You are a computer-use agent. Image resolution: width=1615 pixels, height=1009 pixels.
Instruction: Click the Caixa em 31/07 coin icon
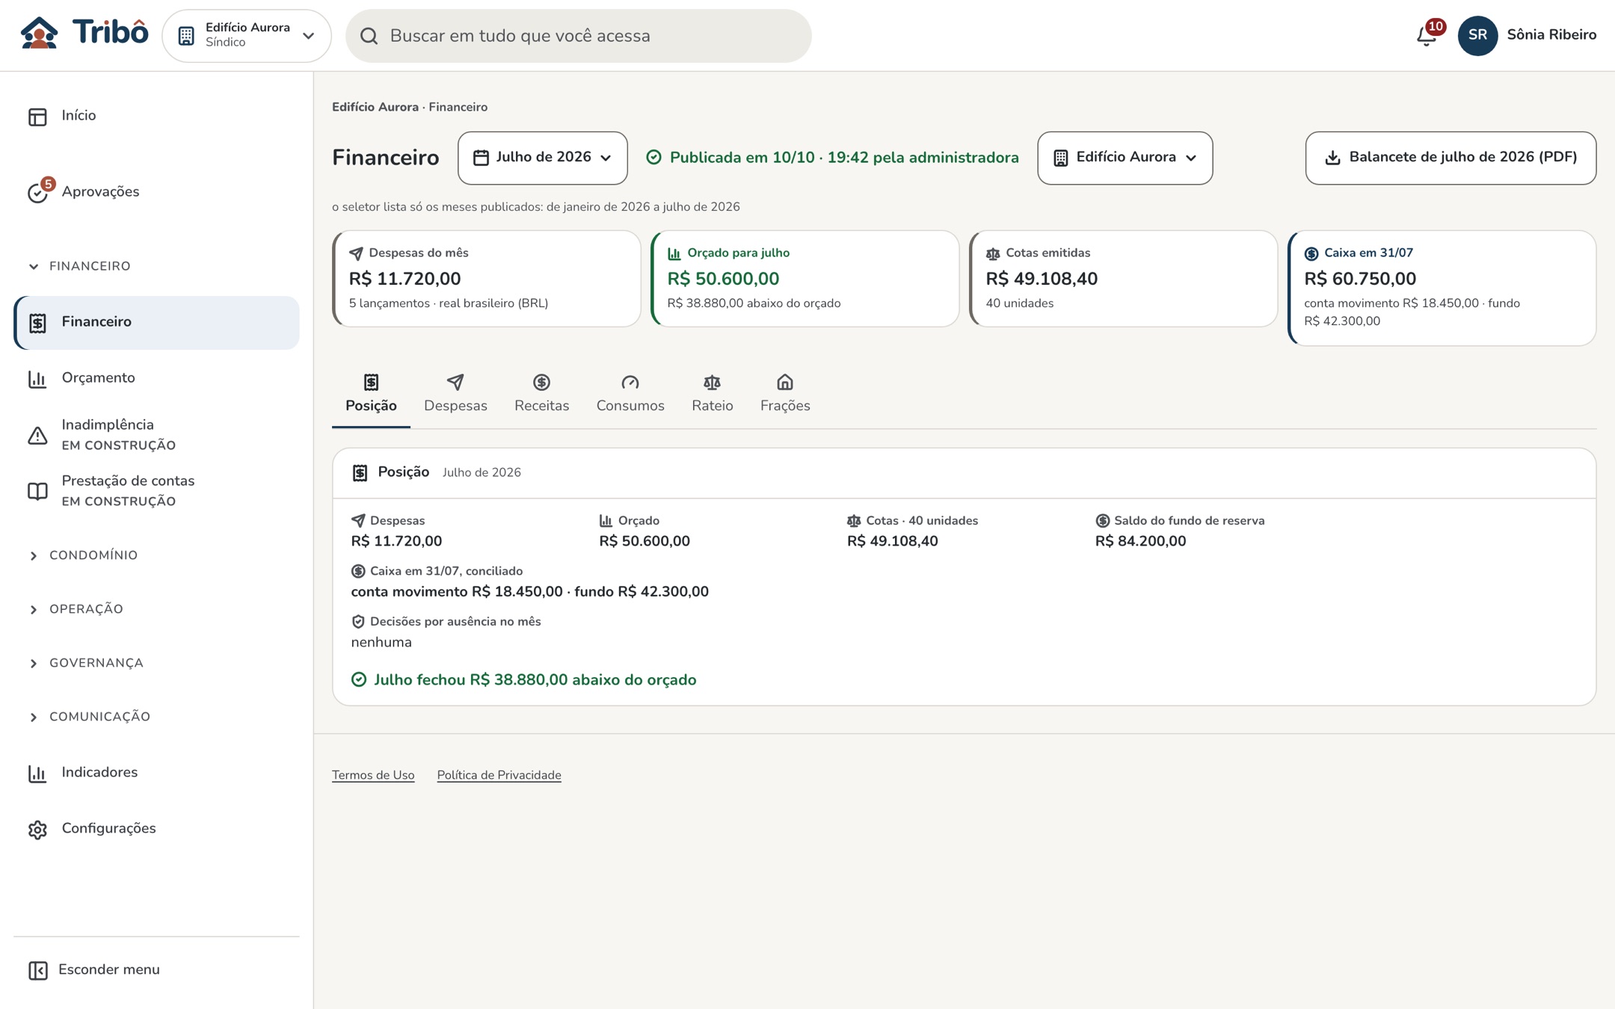[1311, 253]
